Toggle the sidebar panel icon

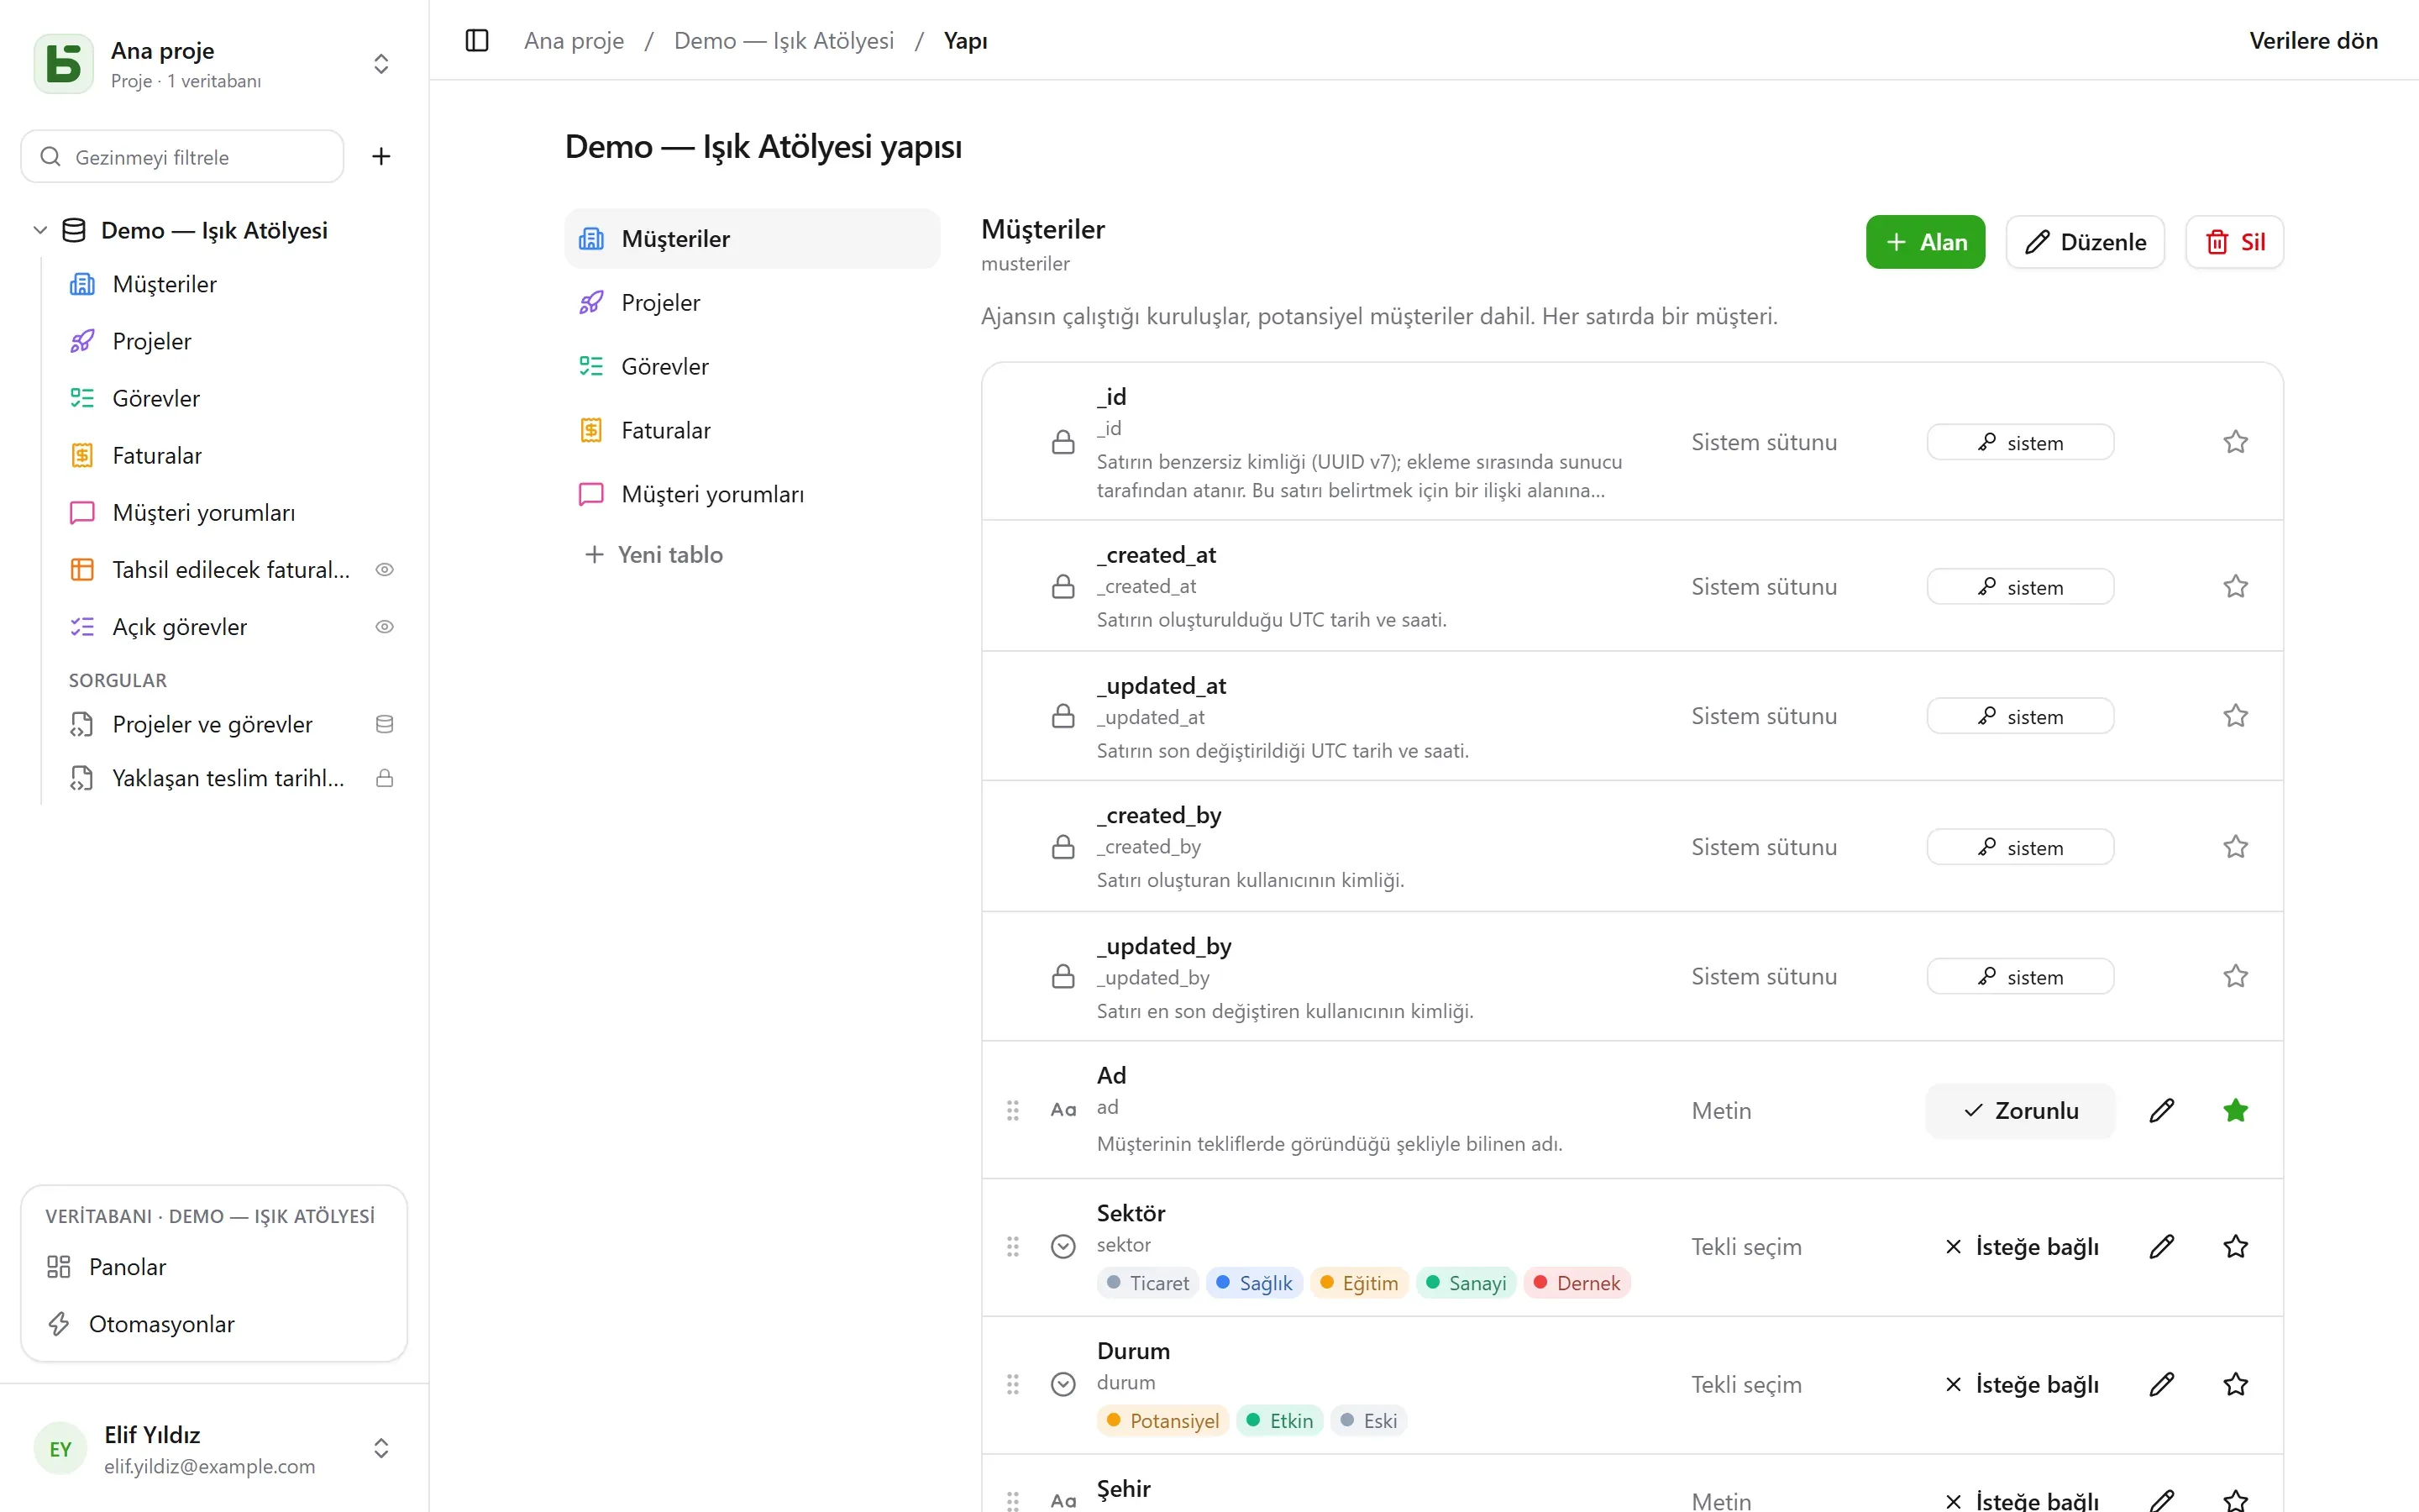477,41
